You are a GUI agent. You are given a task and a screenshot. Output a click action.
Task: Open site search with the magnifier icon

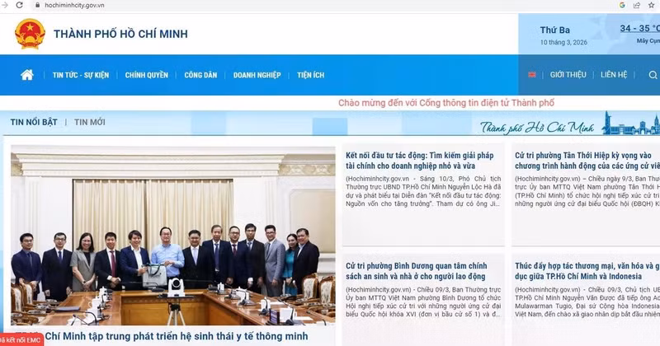(653, 75)
